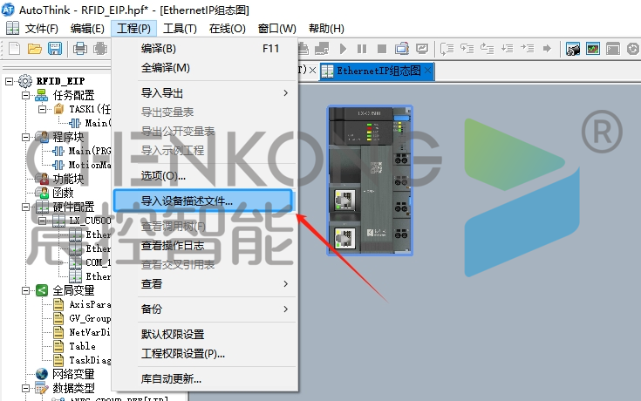Choose 全编译(M) from the menu
This screenshot has height=401, width=641.
tap(205, 68)
